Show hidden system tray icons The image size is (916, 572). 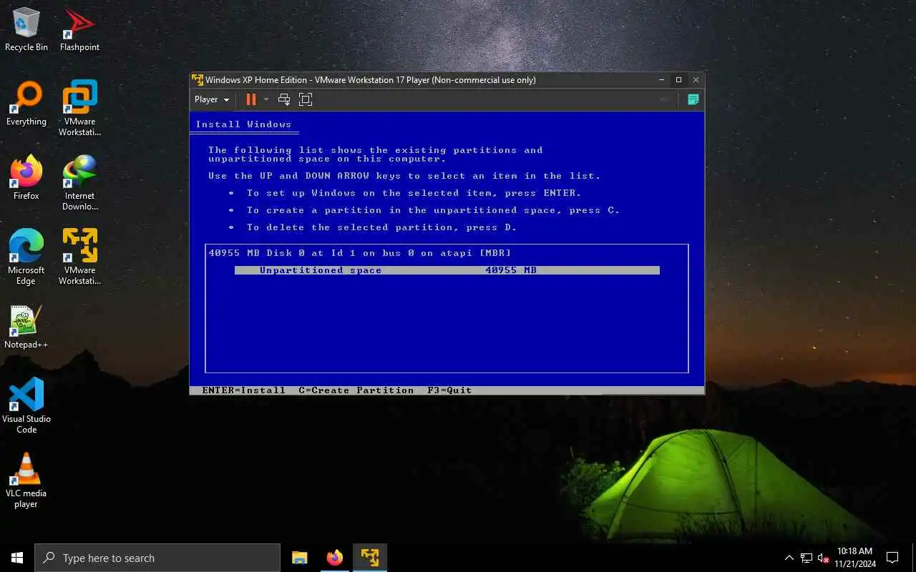789,558
